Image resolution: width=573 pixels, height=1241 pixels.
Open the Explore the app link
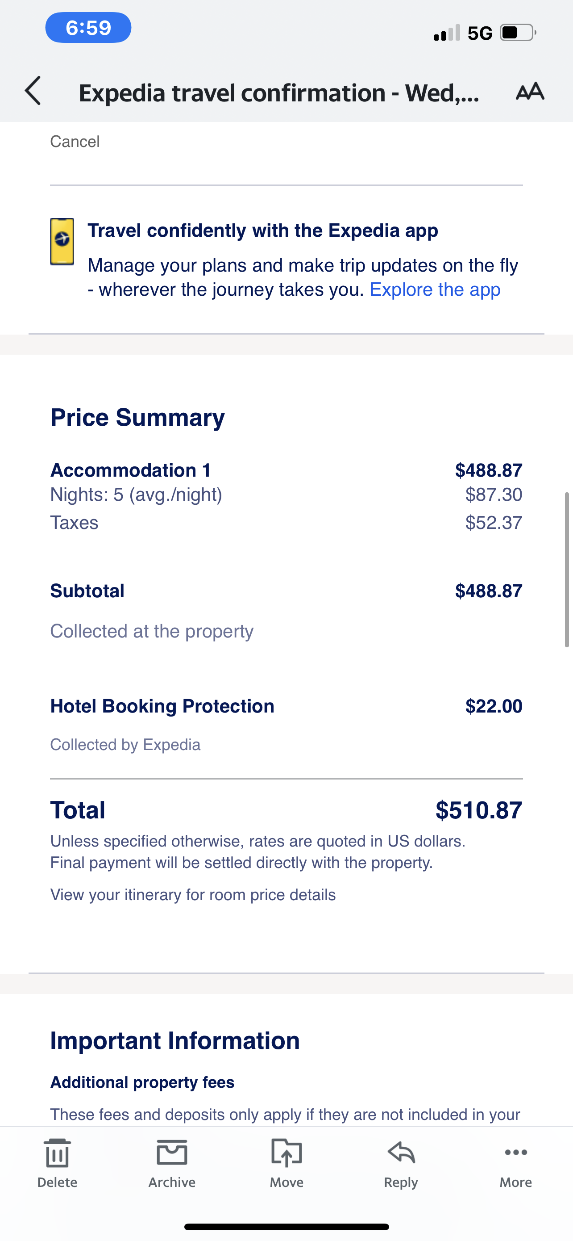point(435,289)
